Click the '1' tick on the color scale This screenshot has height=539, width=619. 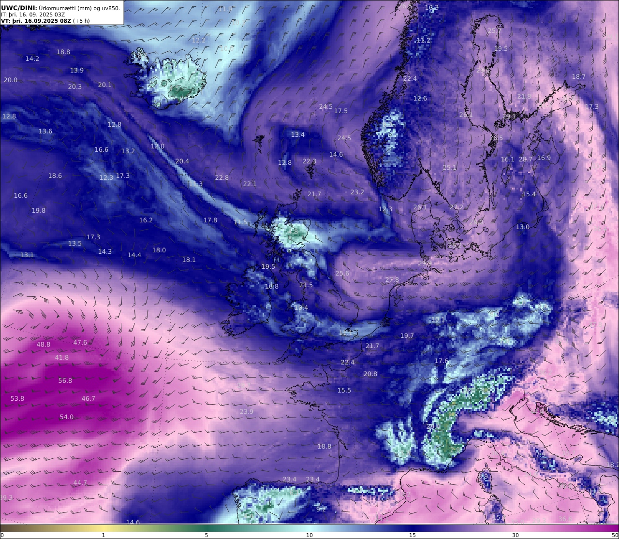click(x=103, y=535)
